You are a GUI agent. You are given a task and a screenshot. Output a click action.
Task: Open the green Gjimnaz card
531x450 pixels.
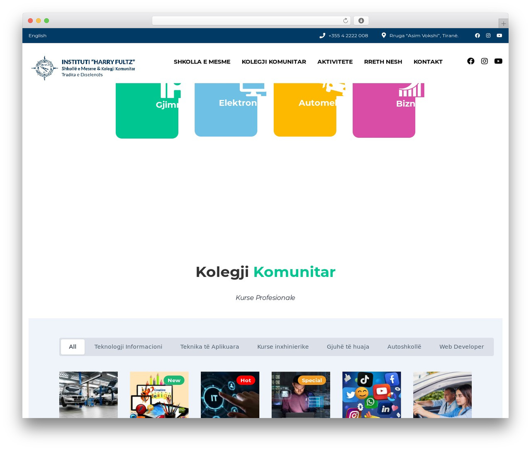[147, 110]
